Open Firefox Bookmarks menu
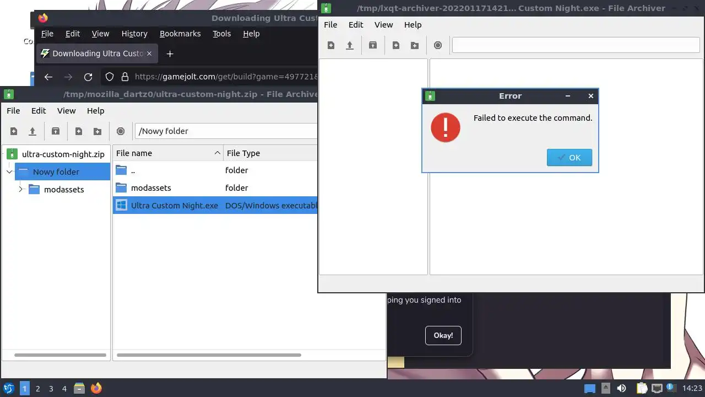705x397 pixels. pos(180,34)
